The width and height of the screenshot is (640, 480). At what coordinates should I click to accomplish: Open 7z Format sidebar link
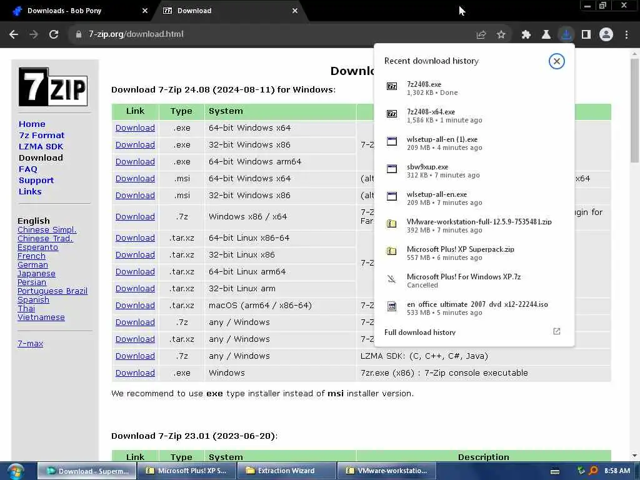[42, 135]
